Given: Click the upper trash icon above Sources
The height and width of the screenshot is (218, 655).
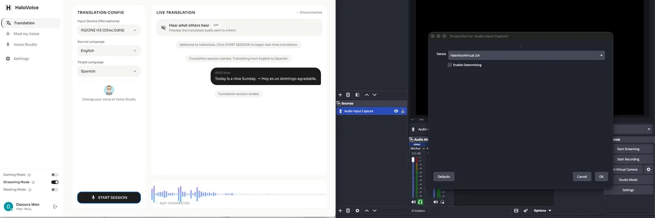Looking at the screenshot, I should tap(348, 94).
